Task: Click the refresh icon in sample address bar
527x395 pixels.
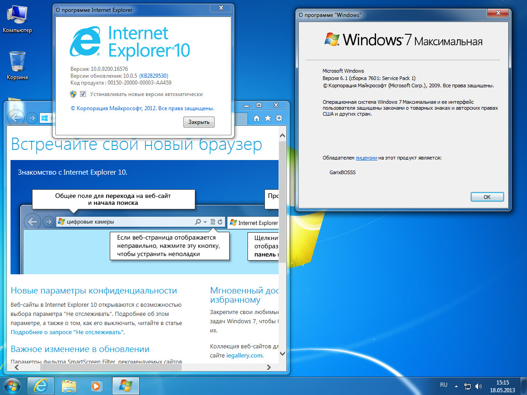Action: (220, 222)
